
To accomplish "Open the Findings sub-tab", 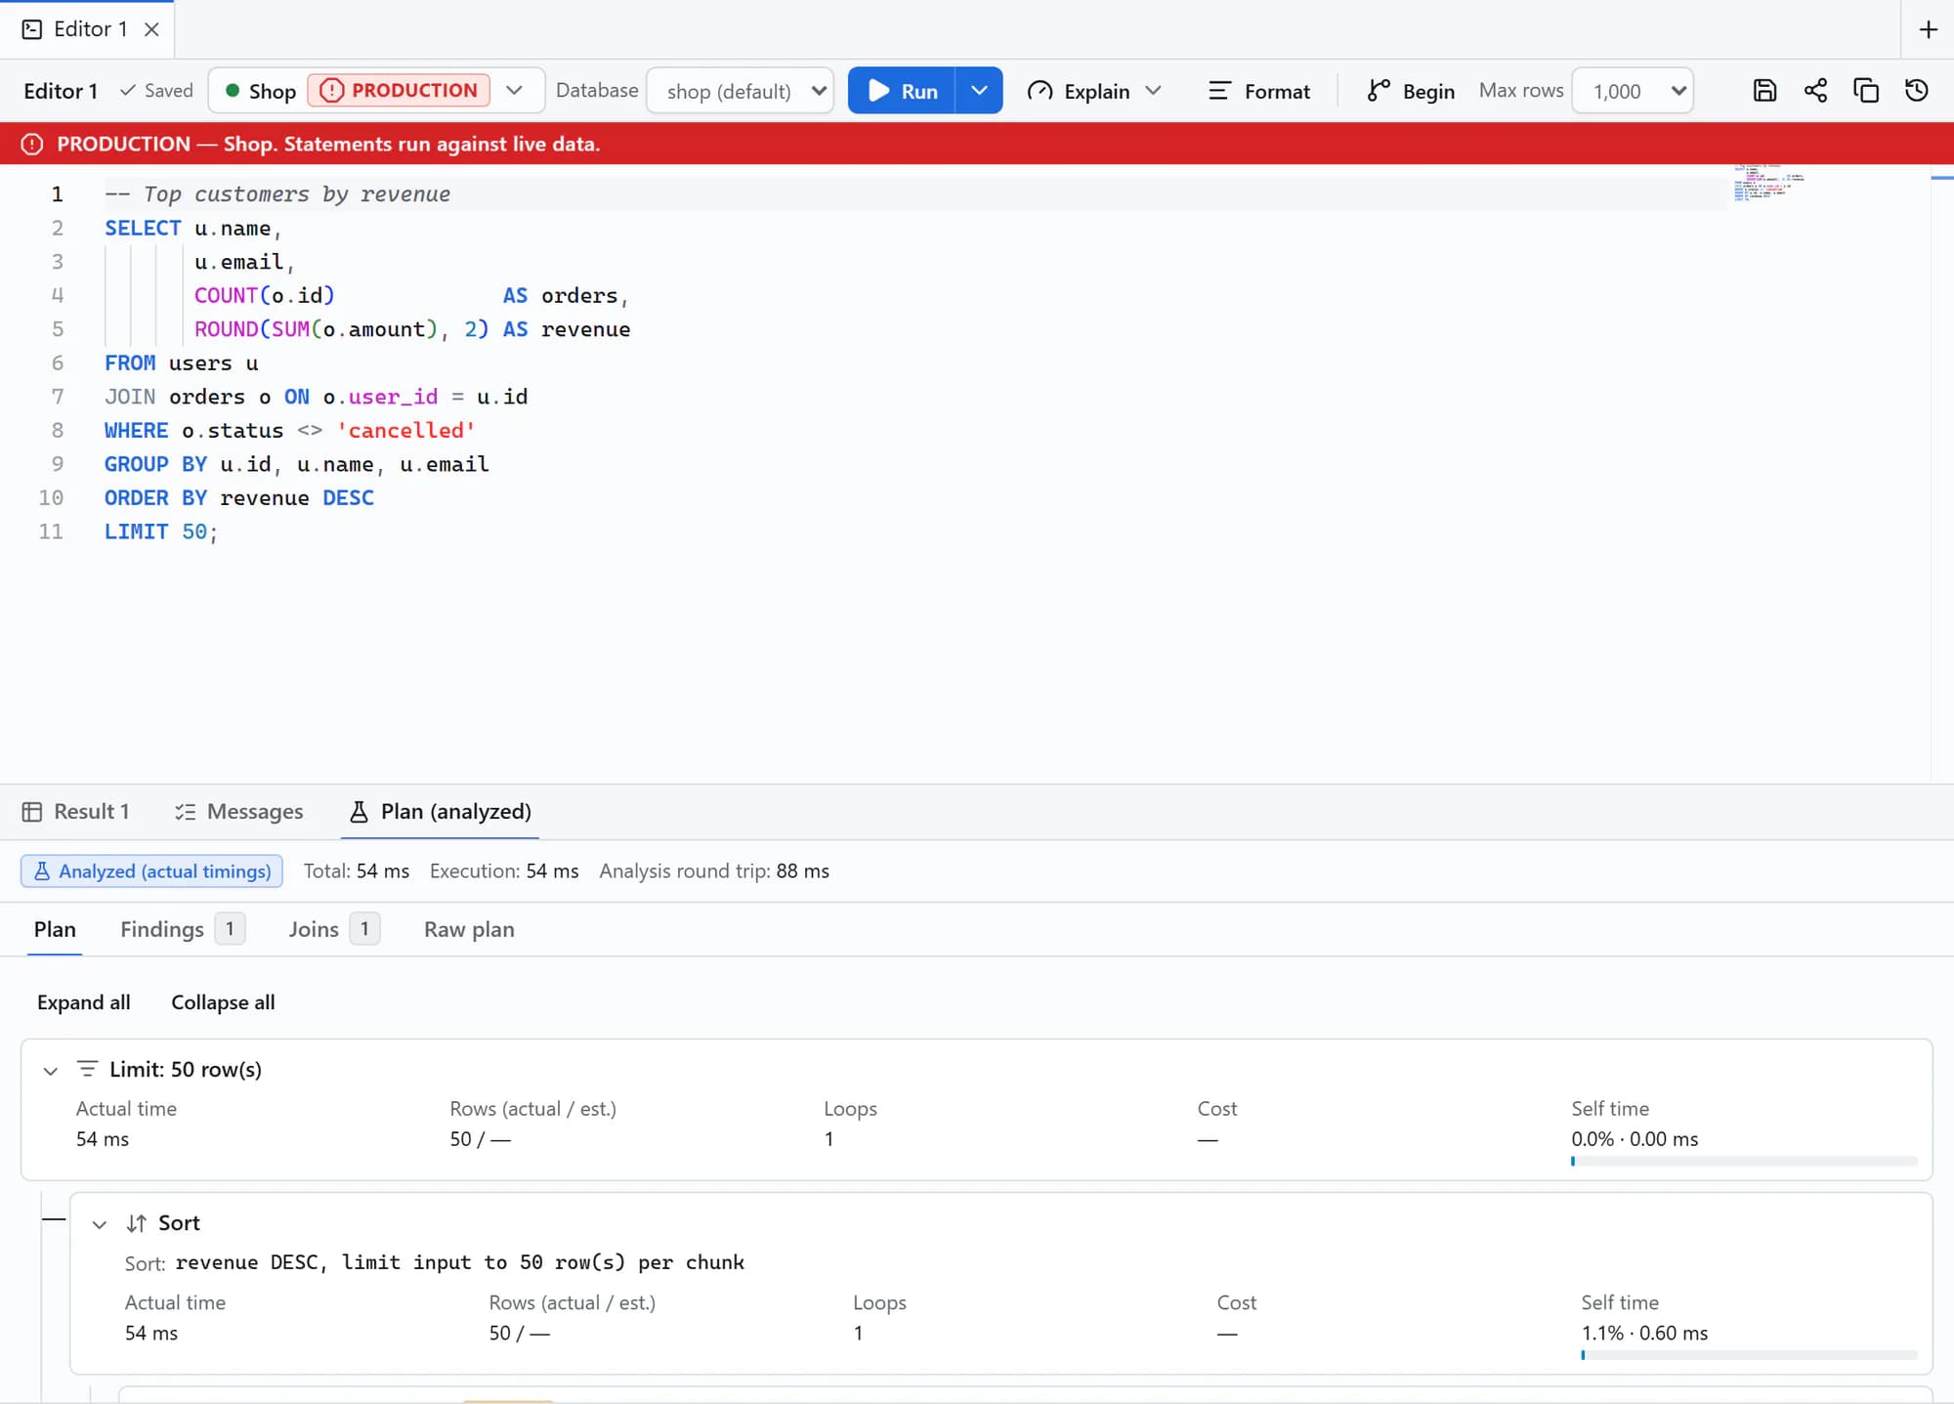I will [182, 929].
